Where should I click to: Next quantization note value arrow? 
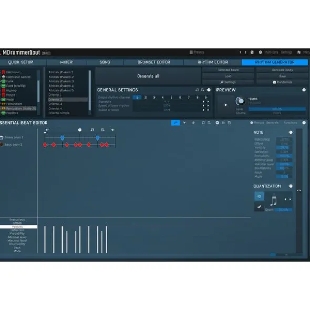coord(290,199)
